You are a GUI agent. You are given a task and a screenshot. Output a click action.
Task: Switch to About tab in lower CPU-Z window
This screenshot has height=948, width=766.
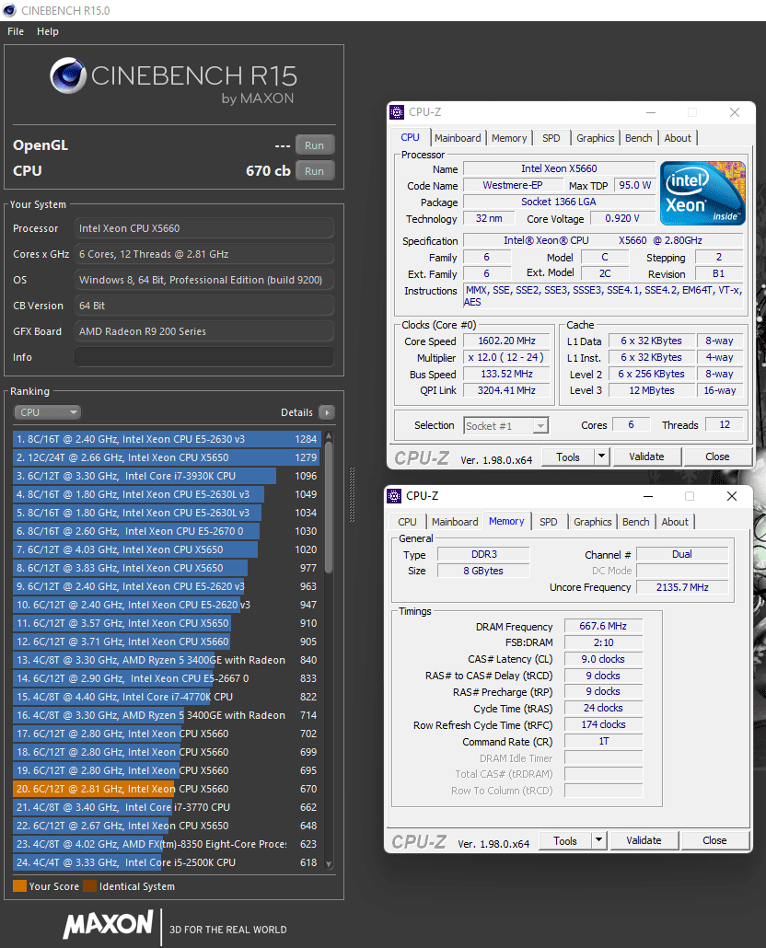click(675, 522)
